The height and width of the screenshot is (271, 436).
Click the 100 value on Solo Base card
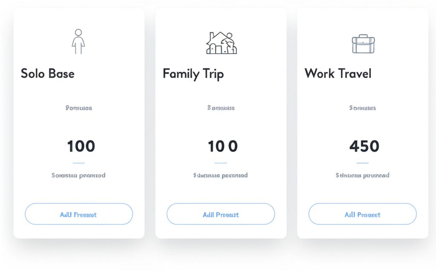(81, 147)
